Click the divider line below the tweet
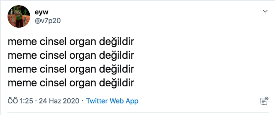The width and height of the screenshot is (275, 115). (x=138, y=112)
